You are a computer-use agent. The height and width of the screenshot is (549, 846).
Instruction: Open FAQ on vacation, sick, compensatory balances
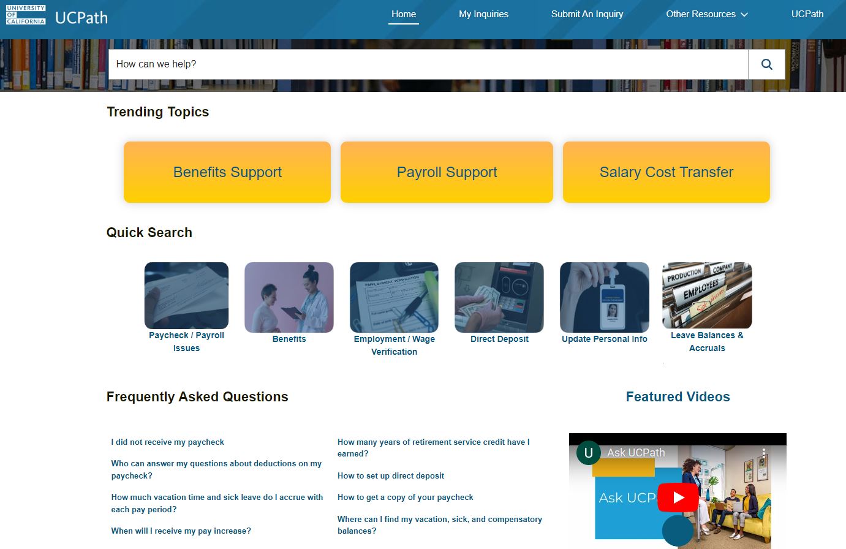(439, 525)
